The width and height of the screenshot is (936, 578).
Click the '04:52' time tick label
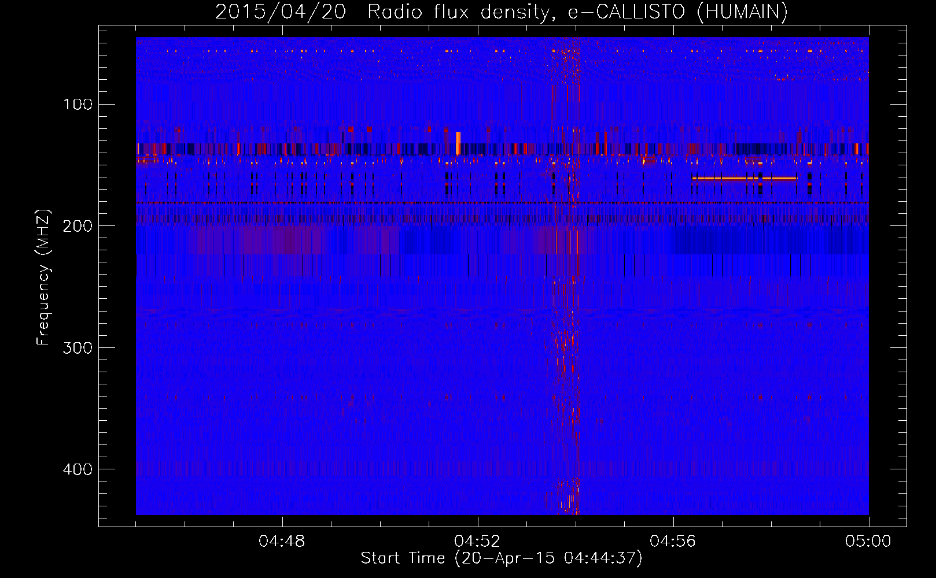[x=477, y=542]
